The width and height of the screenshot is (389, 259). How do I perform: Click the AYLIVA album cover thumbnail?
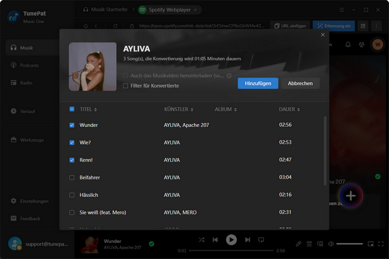click(x=92, y=66)
